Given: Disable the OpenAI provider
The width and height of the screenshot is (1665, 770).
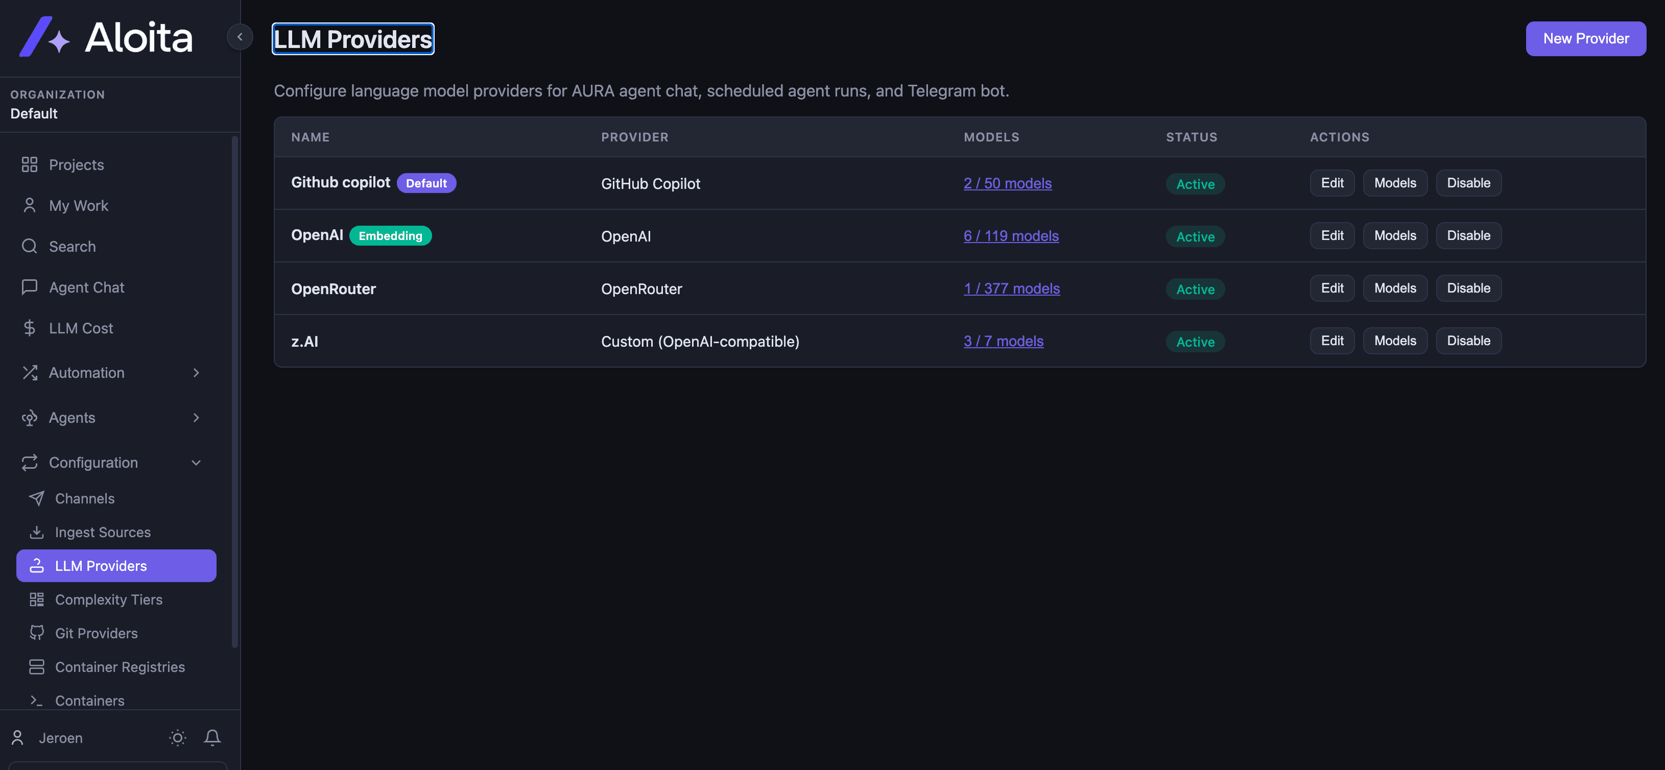Looking at the screenshot, I should point(1468,236).
